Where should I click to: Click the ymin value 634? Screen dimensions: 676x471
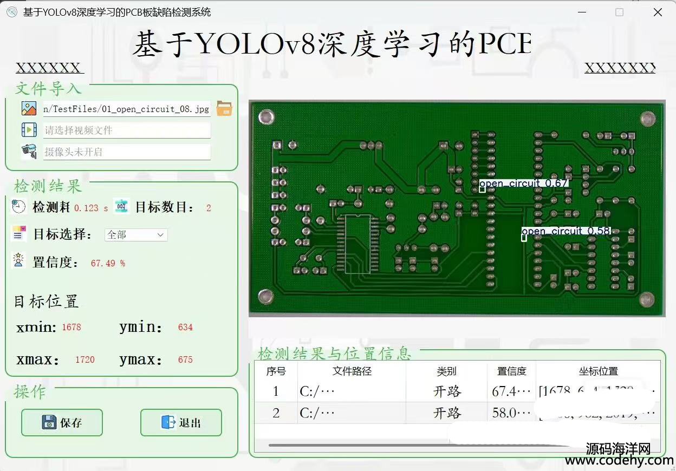click(x=185, y=327)
